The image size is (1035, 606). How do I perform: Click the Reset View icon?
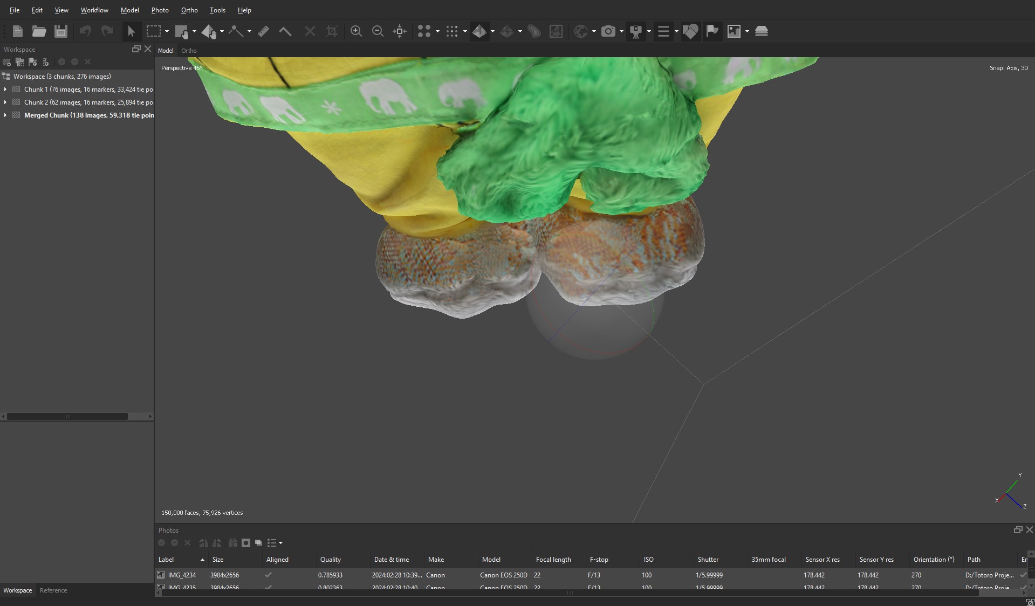click(x=400, y=31)
